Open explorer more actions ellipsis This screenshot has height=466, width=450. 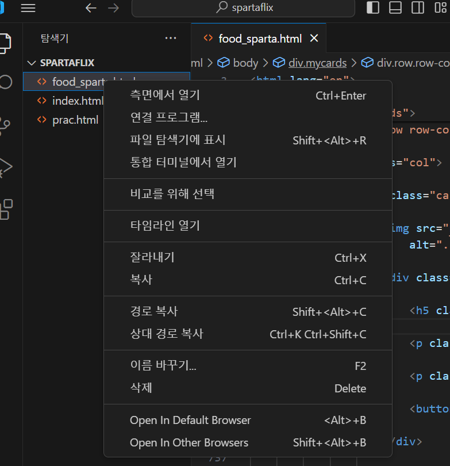pos(171,38)
